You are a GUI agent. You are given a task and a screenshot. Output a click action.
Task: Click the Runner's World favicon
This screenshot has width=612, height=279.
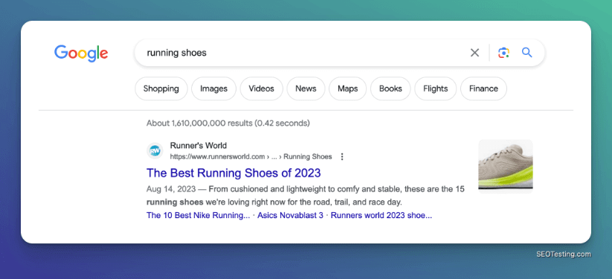(x=155, y=151)
